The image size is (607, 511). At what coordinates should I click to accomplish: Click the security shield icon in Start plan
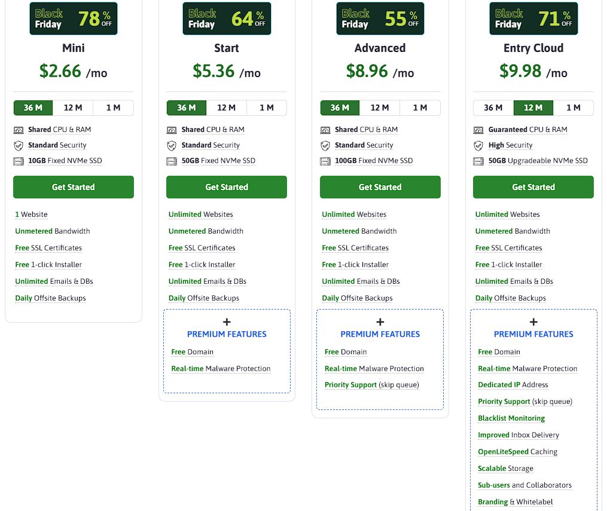172,145
